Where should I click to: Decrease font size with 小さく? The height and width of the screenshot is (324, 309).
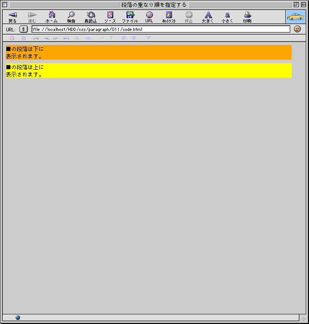coord(228,17)
